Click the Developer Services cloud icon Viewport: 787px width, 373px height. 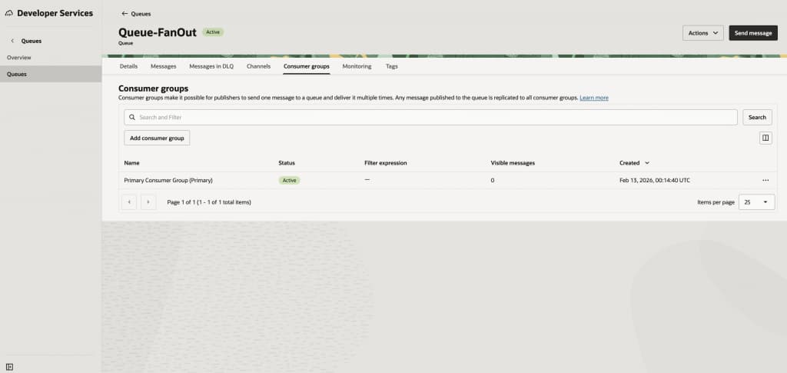9,14
